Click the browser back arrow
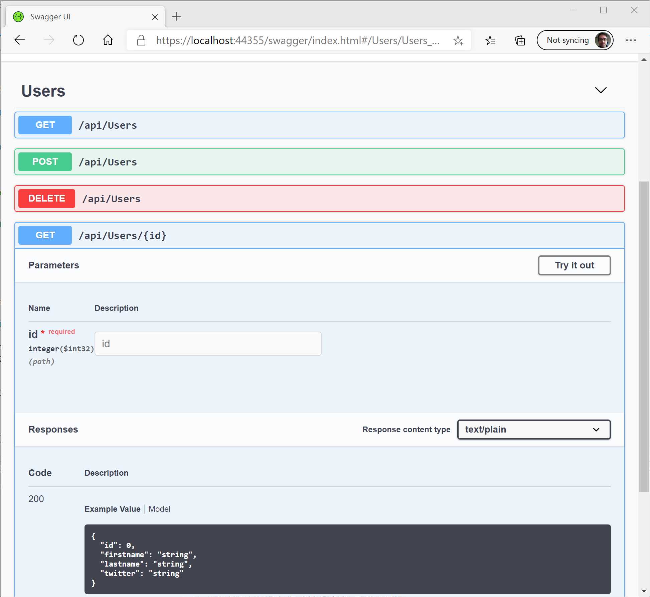 (19, 40)
